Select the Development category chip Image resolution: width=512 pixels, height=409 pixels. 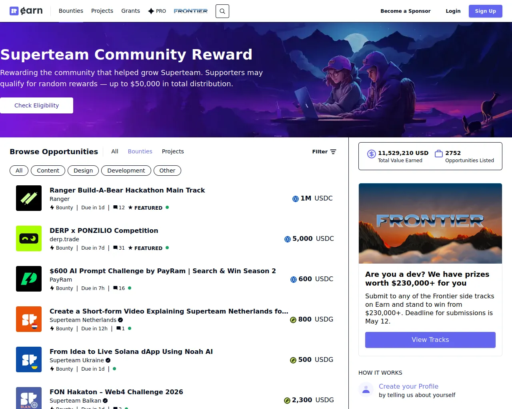click(x=126, y=171)
